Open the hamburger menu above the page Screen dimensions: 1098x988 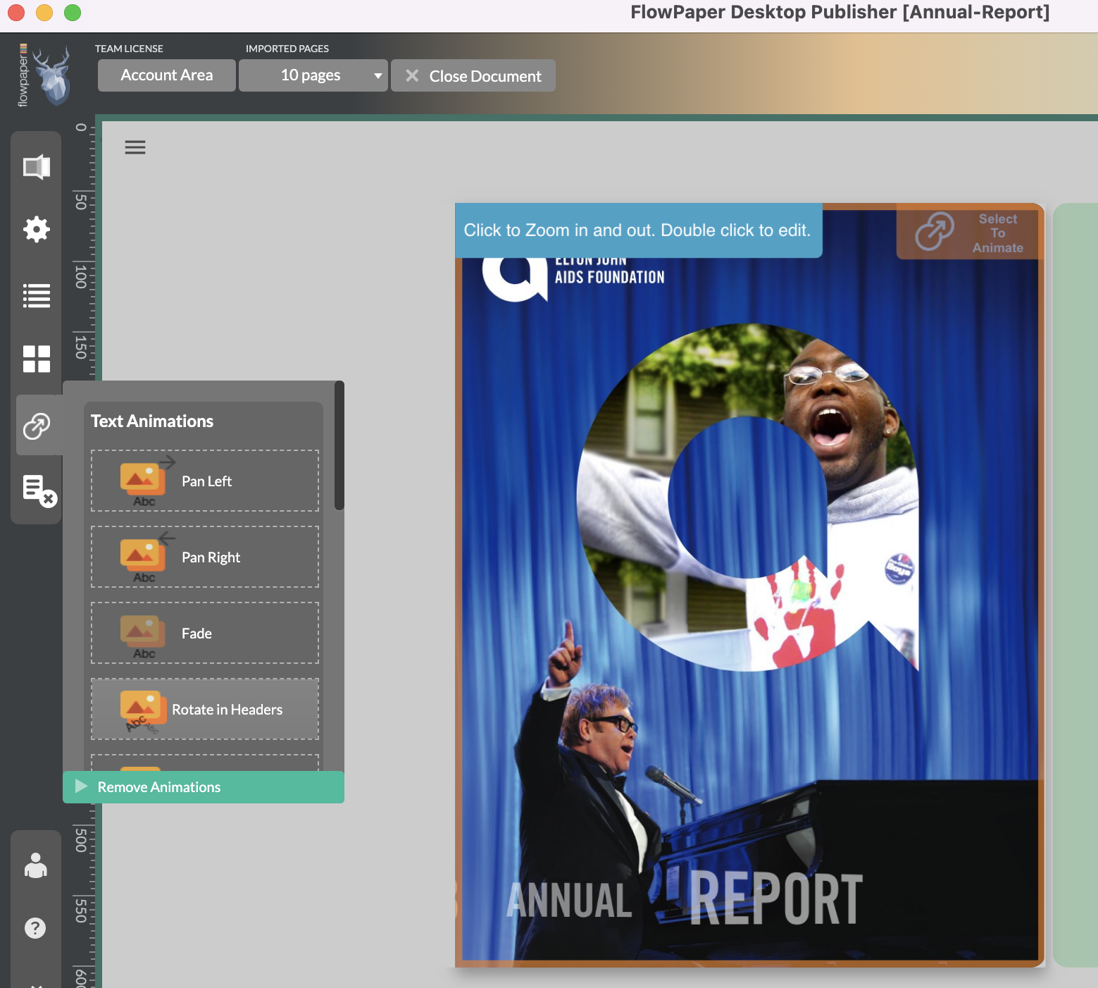tap(135, 147)
